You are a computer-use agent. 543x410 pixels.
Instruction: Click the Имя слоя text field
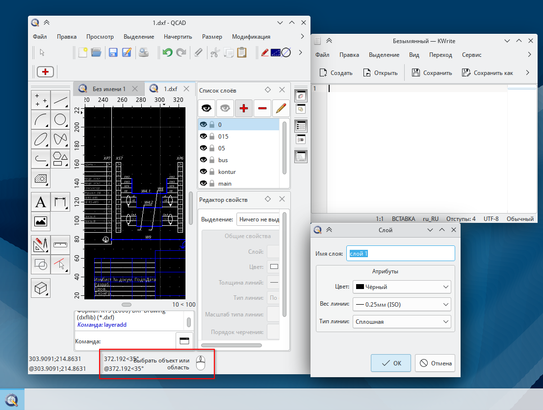(401, 253)
